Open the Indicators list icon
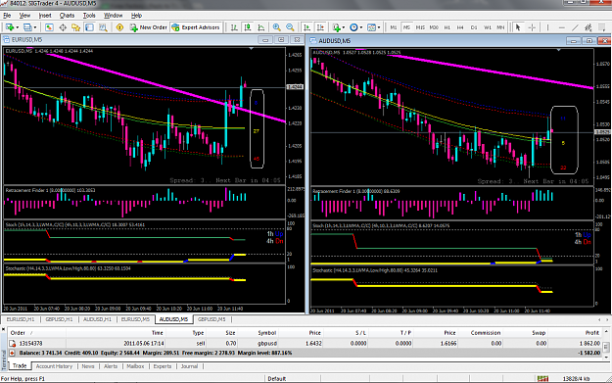 coord(337,27)
